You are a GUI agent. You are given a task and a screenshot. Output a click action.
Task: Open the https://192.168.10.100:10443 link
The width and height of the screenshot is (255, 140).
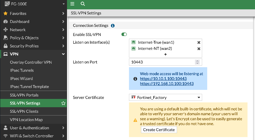(167, 83)
